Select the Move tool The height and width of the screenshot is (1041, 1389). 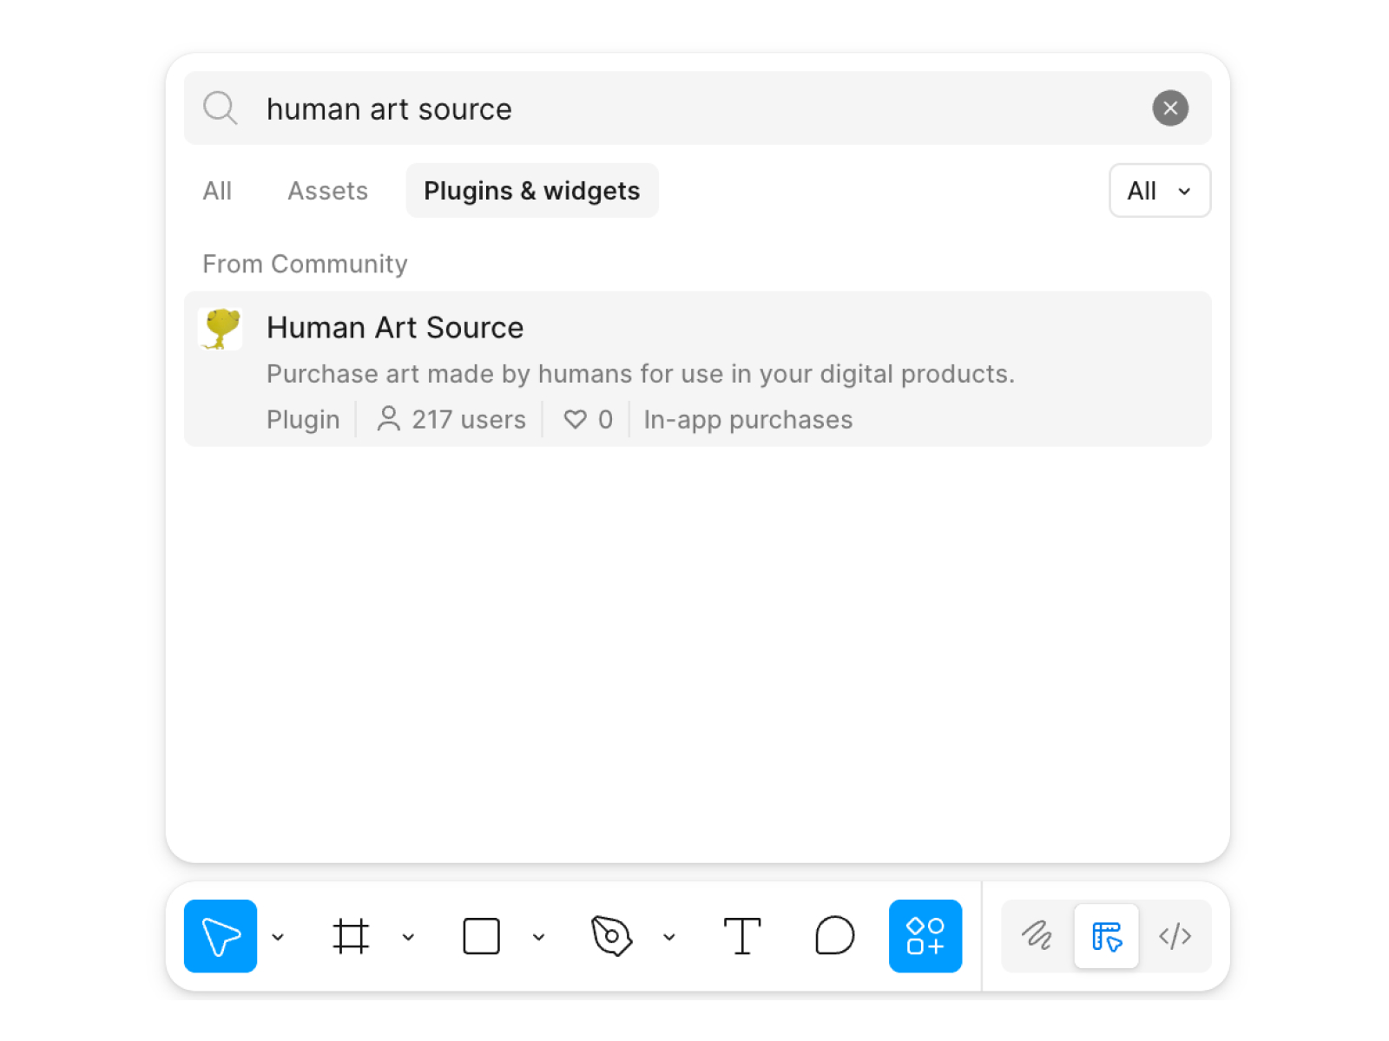pyautogui.click(x=220, y=936)
